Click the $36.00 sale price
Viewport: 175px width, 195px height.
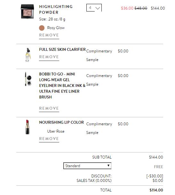click(127, 8)
